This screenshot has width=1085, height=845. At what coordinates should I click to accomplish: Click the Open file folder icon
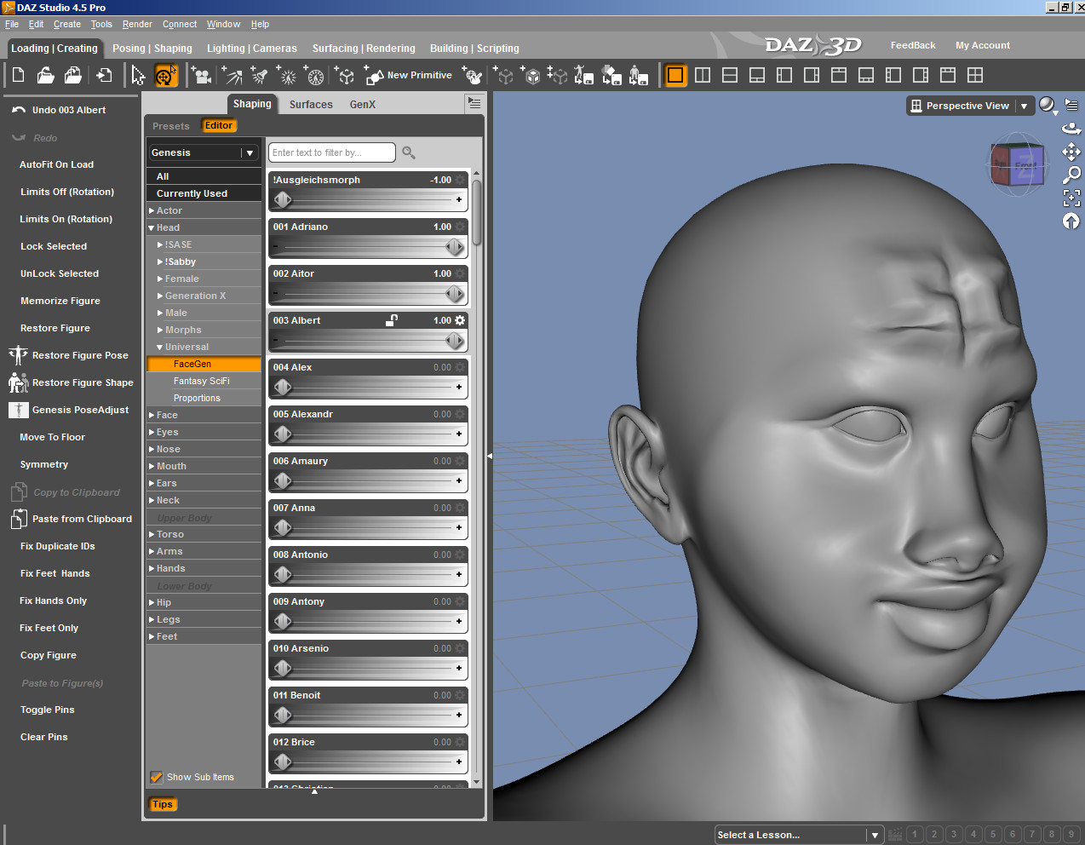click(46, 76)
